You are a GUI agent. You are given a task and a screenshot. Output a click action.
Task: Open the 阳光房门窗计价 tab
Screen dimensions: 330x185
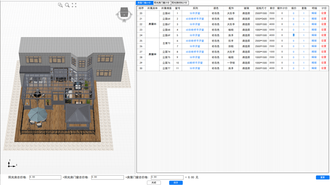(162, 3)
